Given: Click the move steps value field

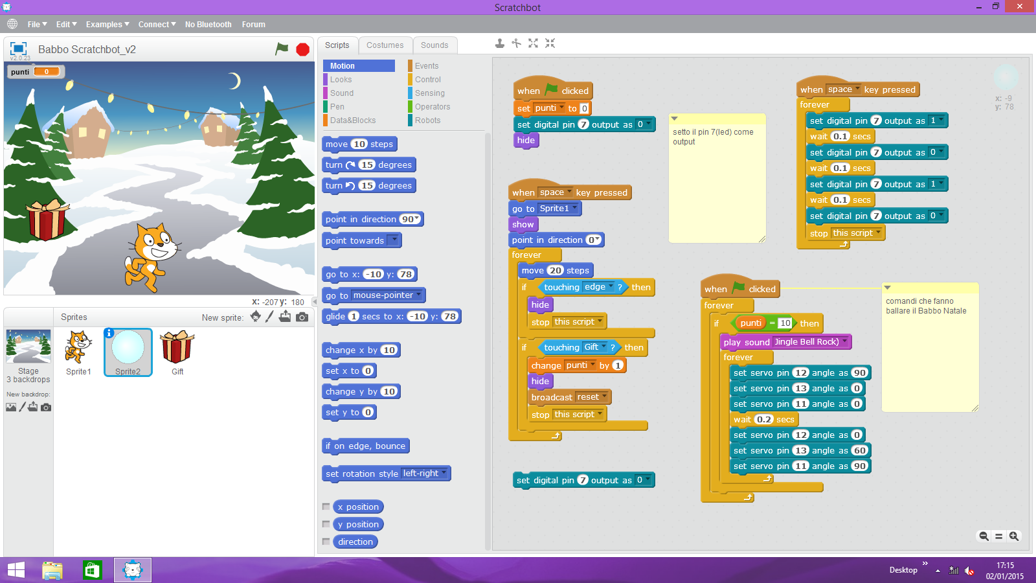Looking at the screenshot, I should pos(359,144).
